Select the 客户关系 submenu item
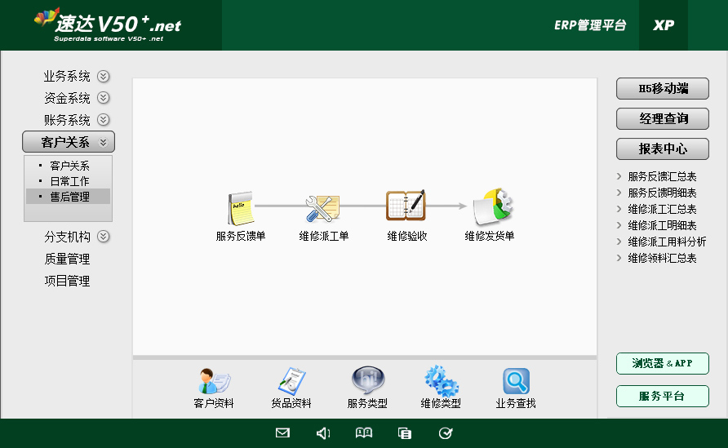This screenshot has height=448, width=728. click(x=69, y=166)
